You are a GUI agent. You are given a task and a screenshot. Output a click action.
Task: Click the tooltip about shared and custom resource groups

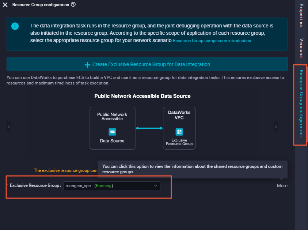point(192,169)
